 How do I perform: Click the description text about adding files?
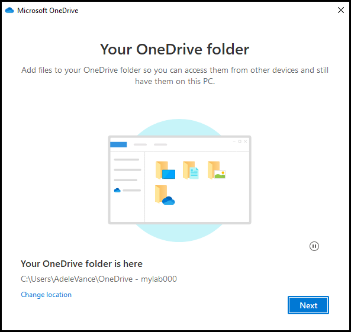[x=175, y=76]
